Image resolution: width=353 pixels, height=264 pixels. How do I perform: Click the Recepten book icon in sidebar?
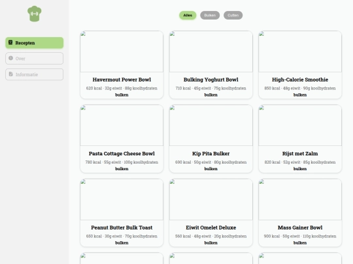[x=10, y=42]
